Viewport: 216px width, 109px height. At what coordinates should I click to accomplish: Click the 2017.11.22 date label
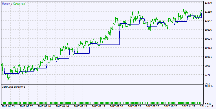pyautogui.click(x=189, y=106)
